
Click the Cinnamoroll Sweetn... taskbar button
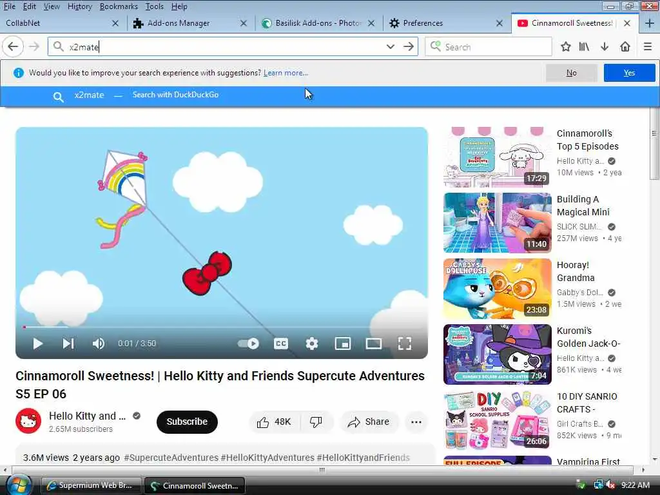(195, 485)
